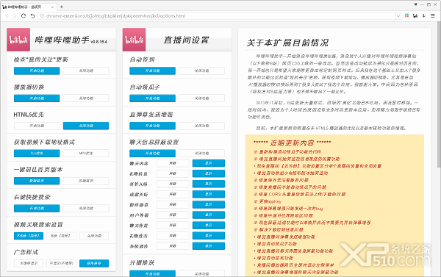Choose MP4优先 for download address format
441x277 pixels.
(x=86, y=154)
